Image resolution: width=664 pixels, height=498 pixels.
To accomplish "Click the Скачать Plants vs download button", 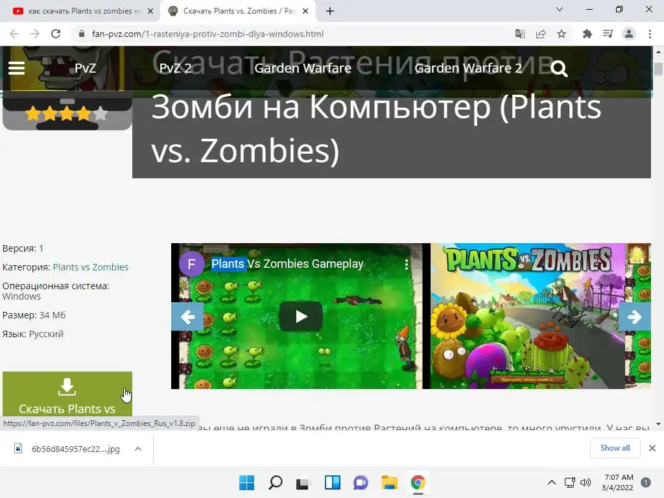I will coord(67,394).
